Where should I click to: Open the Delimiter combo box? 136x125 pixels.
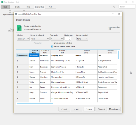click(23, 39)
